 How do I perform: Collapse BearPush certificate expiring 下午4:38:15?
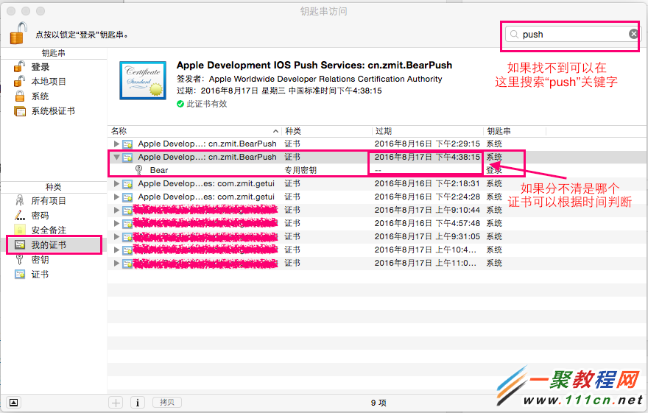click(x=116, y=157)
